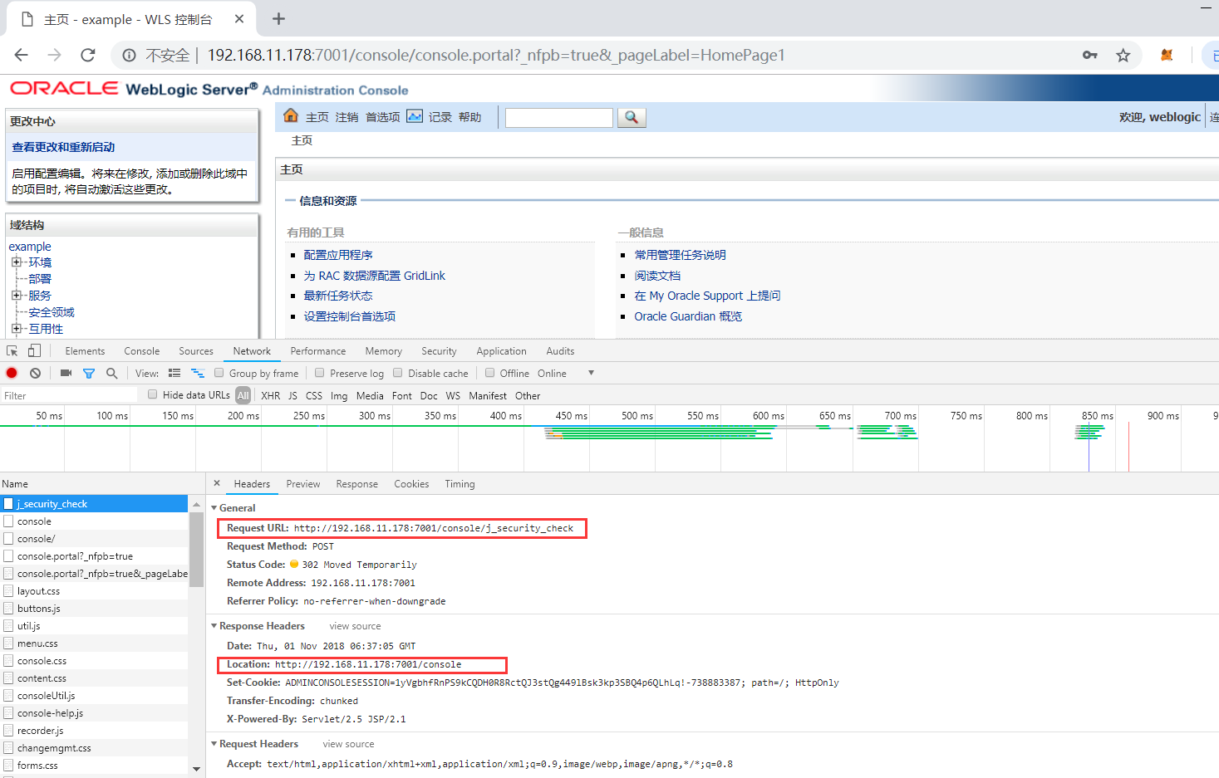
Task: Click the capture screenshots camera icon
Action: 66,374
